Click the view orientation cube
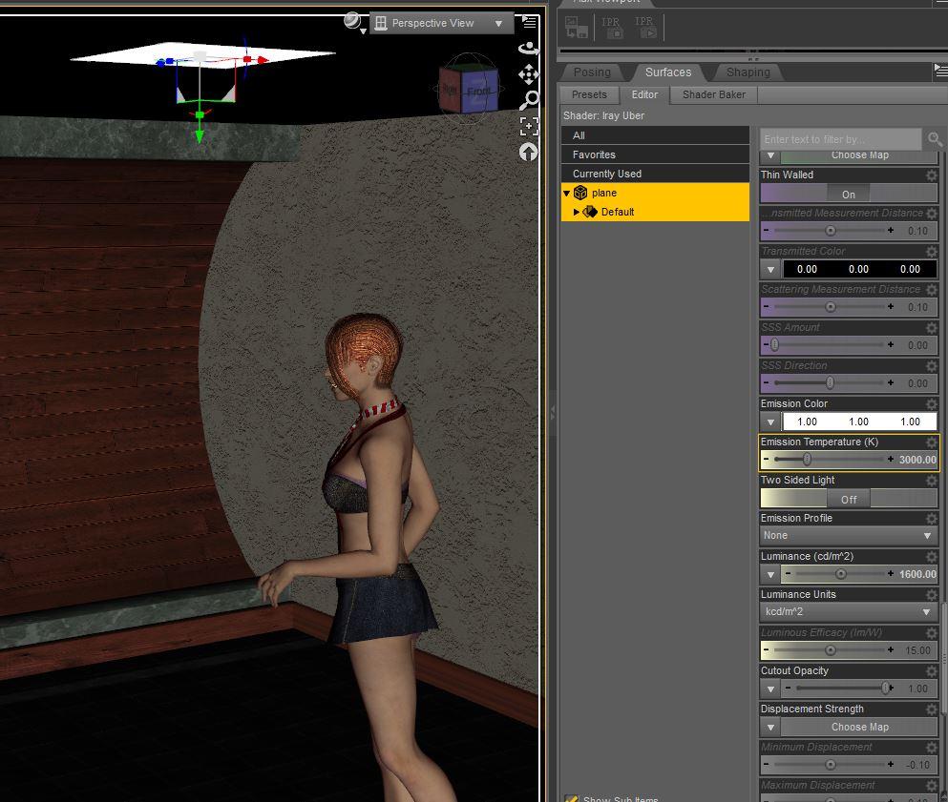This screenshot has height=802, width=948. 469,90
